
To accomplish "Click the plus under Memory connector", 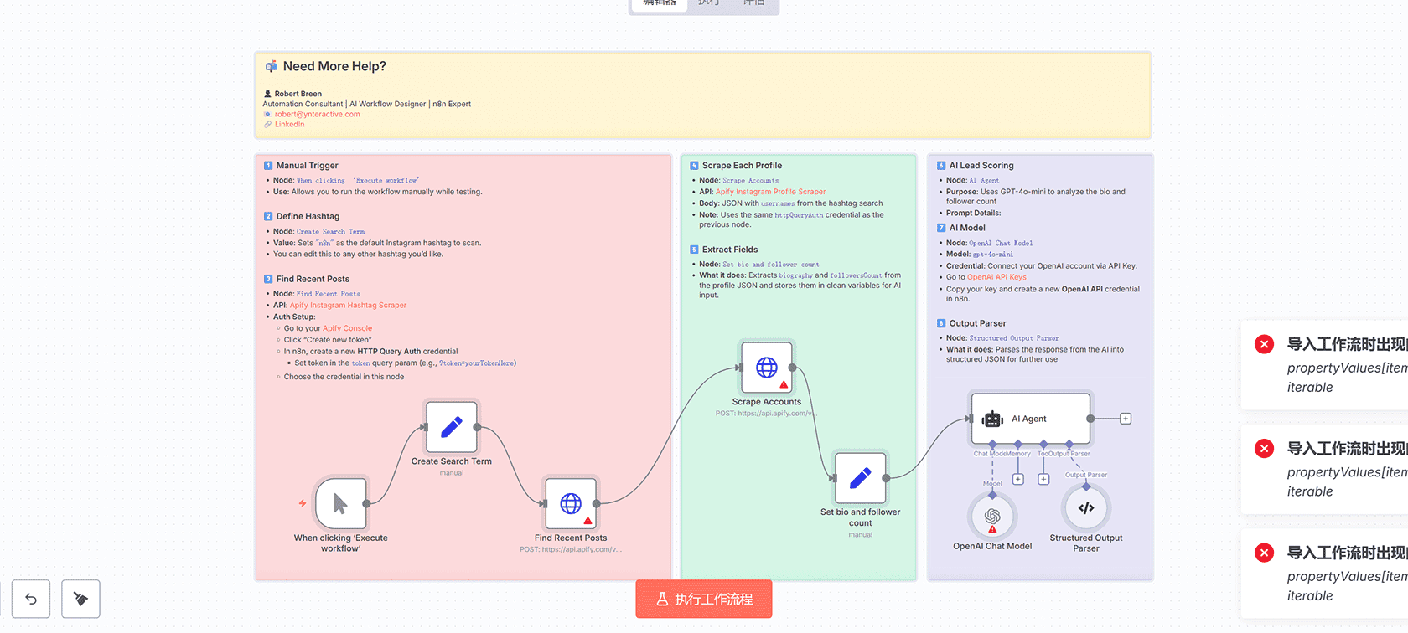I will tap(1018, 480).
